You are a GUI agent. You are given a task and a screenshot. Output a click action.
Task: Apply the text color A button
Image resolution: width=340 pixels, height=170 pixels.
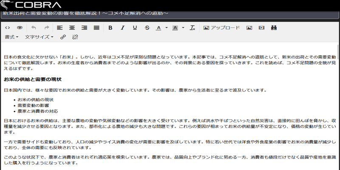click(159, 28)
